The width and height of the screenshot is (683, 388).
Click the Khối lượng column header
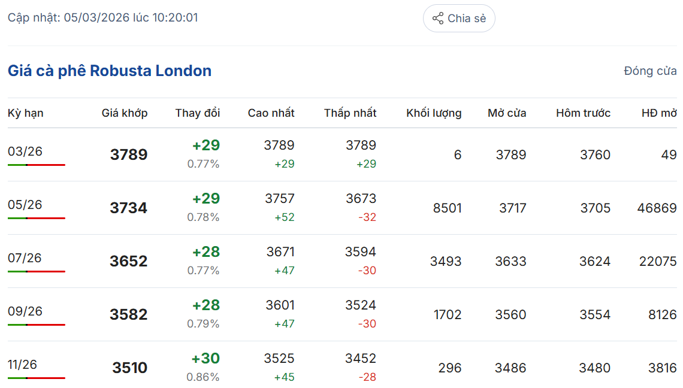(434, 113)
